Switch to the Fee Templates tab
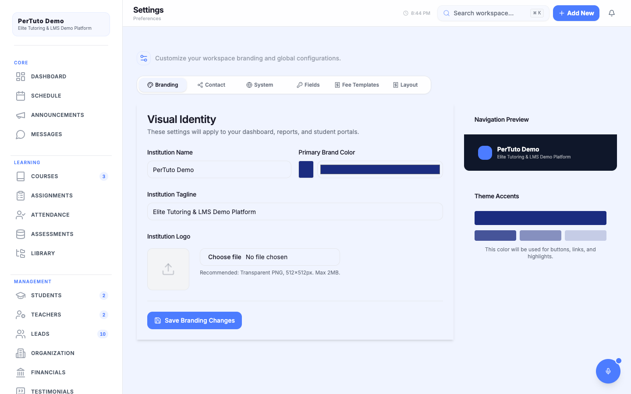 [x=357, y=85]
